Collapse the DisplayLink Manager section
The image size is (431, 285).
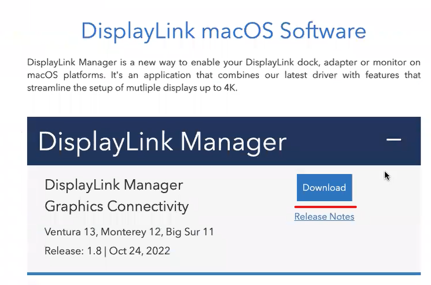tap(393, 140)
